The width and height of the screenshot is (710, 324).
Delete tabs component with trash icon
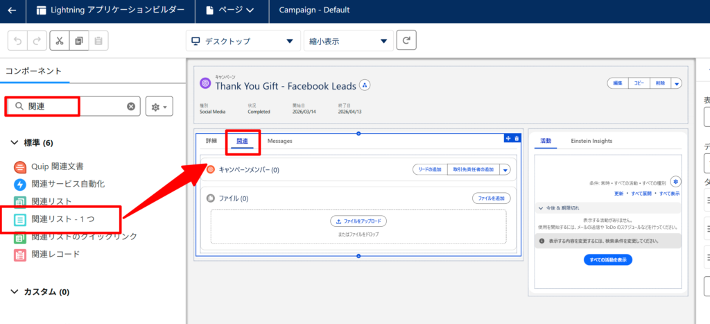[x=517, y=138]
